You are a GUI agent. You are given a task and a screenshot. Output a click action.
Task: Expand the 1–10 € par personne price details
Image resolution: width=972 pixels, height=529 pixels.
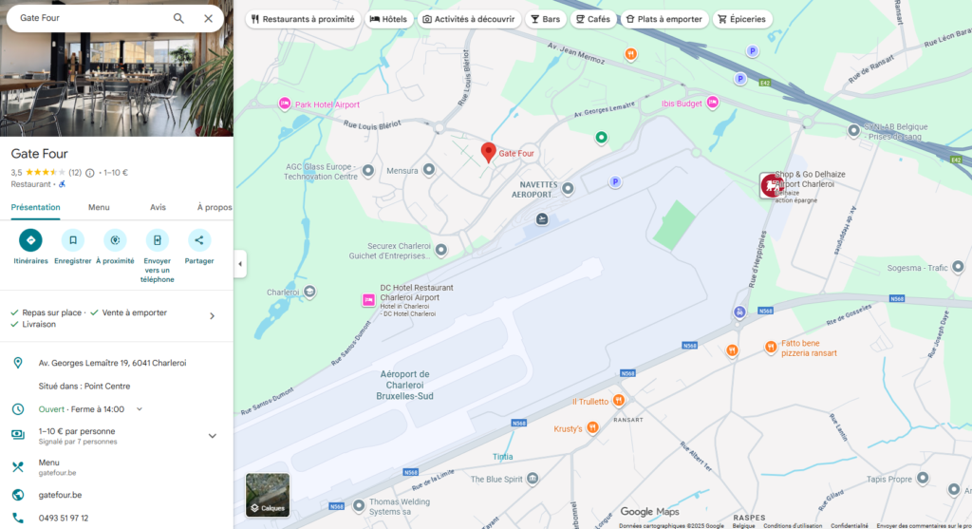(x=212, y=436)
